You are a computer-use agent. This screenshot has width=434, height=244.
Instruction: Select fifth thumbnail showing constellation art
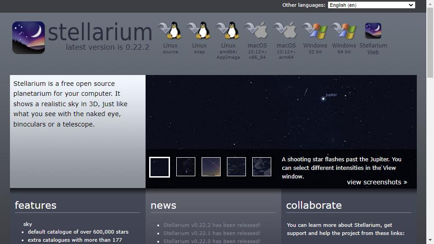pyautogui.click(x=262, y=167)
